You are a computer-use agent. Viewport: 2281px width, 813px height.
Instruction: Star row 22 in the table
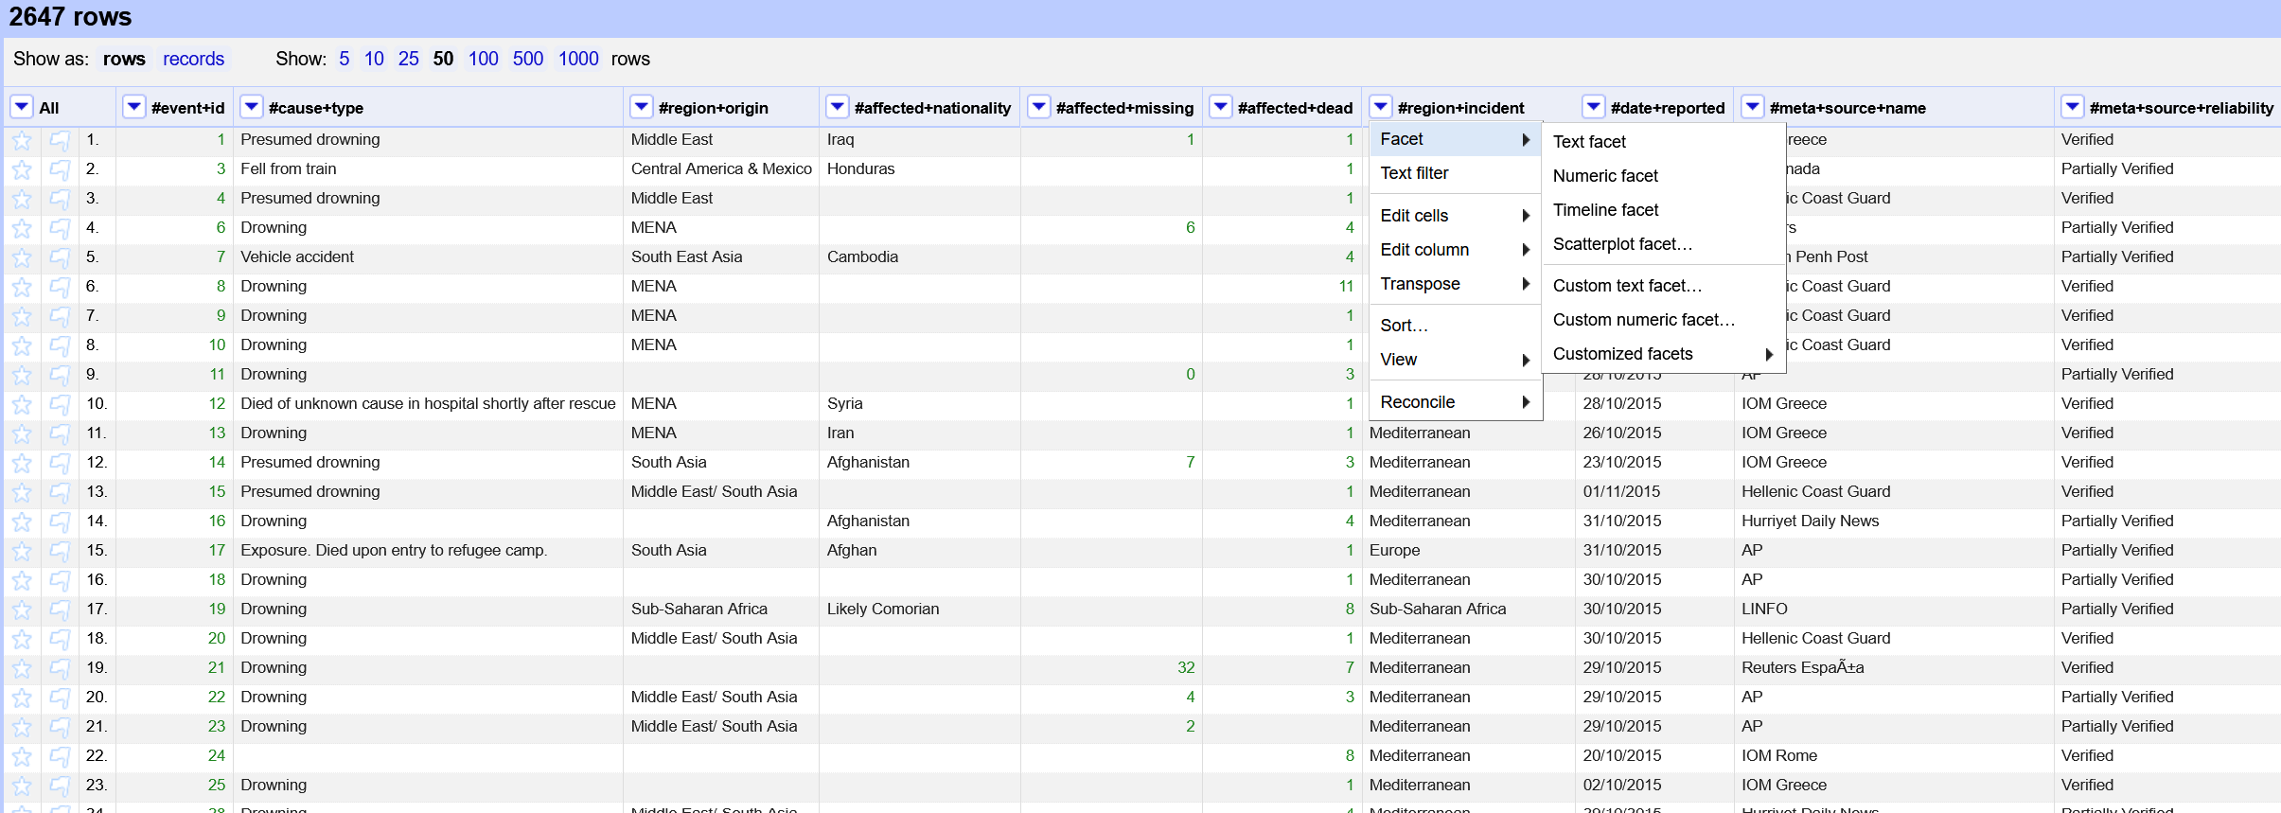(22, 757)
